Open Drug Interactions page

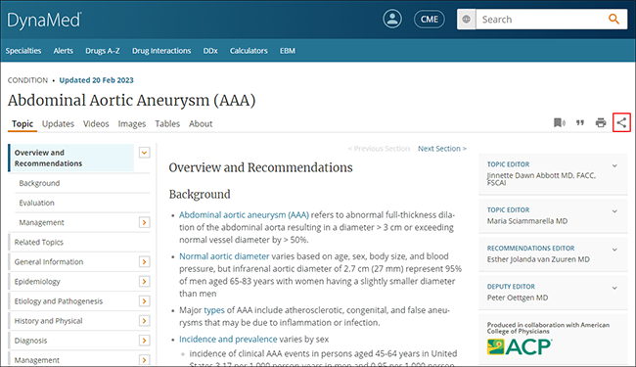(161, 51)
